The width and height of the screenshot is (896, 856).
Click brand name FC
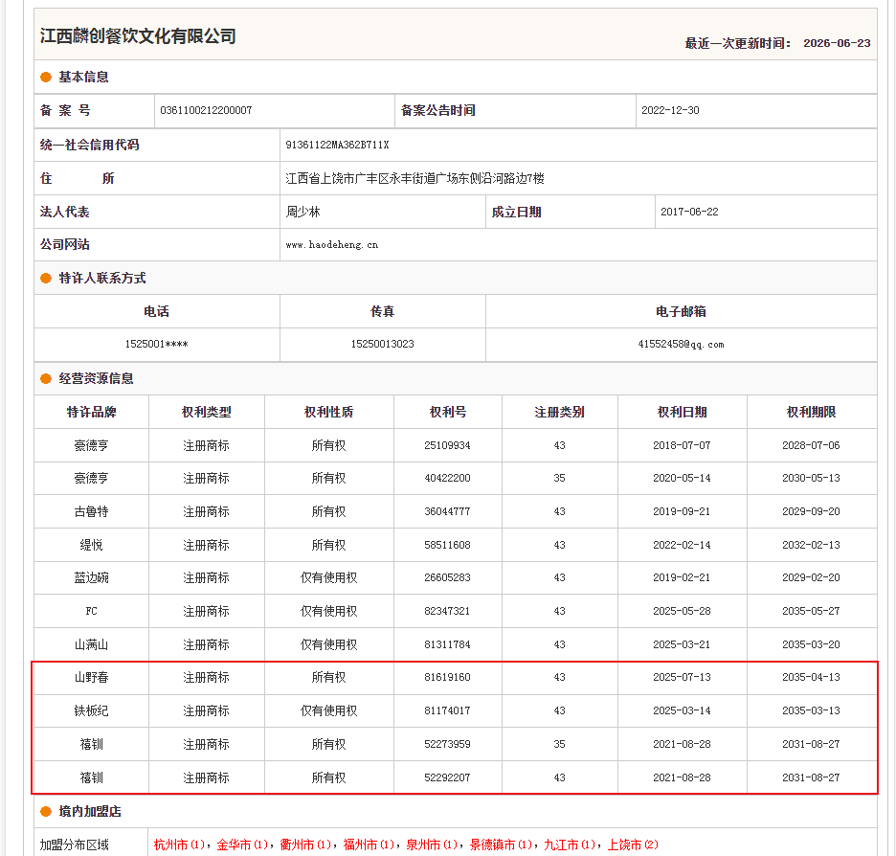point(92,611)
